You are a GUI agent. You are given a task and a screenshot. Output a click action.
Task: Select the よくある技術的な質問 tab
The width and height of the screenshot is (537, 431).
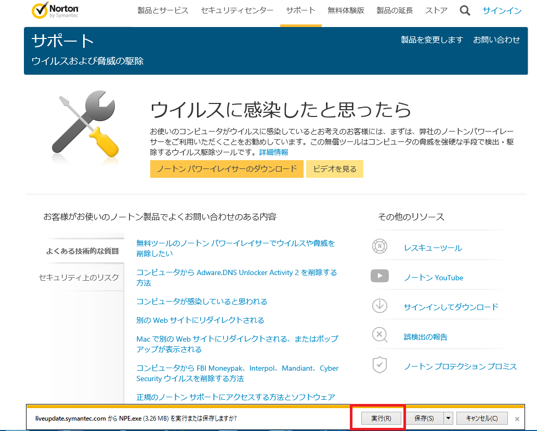click(82, 251)
